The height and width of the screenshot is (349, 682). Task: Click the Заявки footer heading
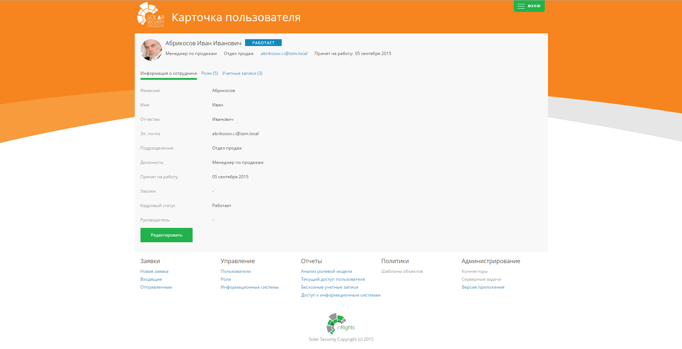[x=150, y=261]
